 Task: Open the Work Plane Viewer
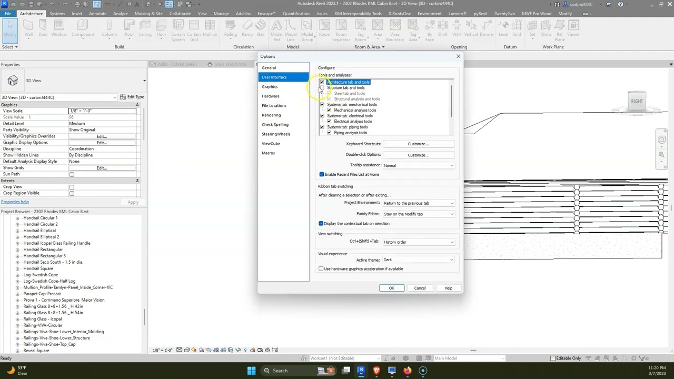[573, 28]
